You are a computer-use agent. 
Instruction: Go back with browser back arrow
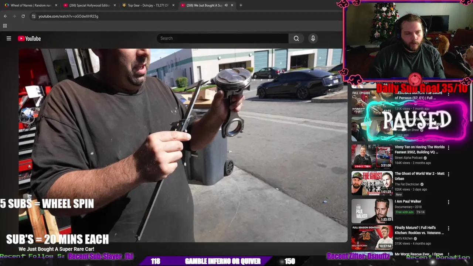point(5,16)
